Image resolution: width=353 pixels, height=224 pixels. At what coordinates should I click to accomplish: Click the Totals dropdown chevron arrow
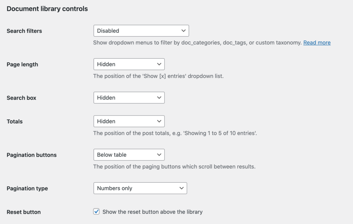[159, 121]
